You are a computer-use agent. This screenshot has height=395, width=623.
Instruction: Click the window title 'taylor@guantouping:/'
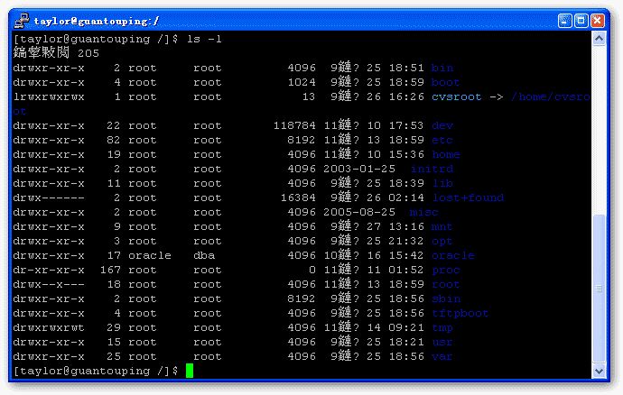point(97,21)
